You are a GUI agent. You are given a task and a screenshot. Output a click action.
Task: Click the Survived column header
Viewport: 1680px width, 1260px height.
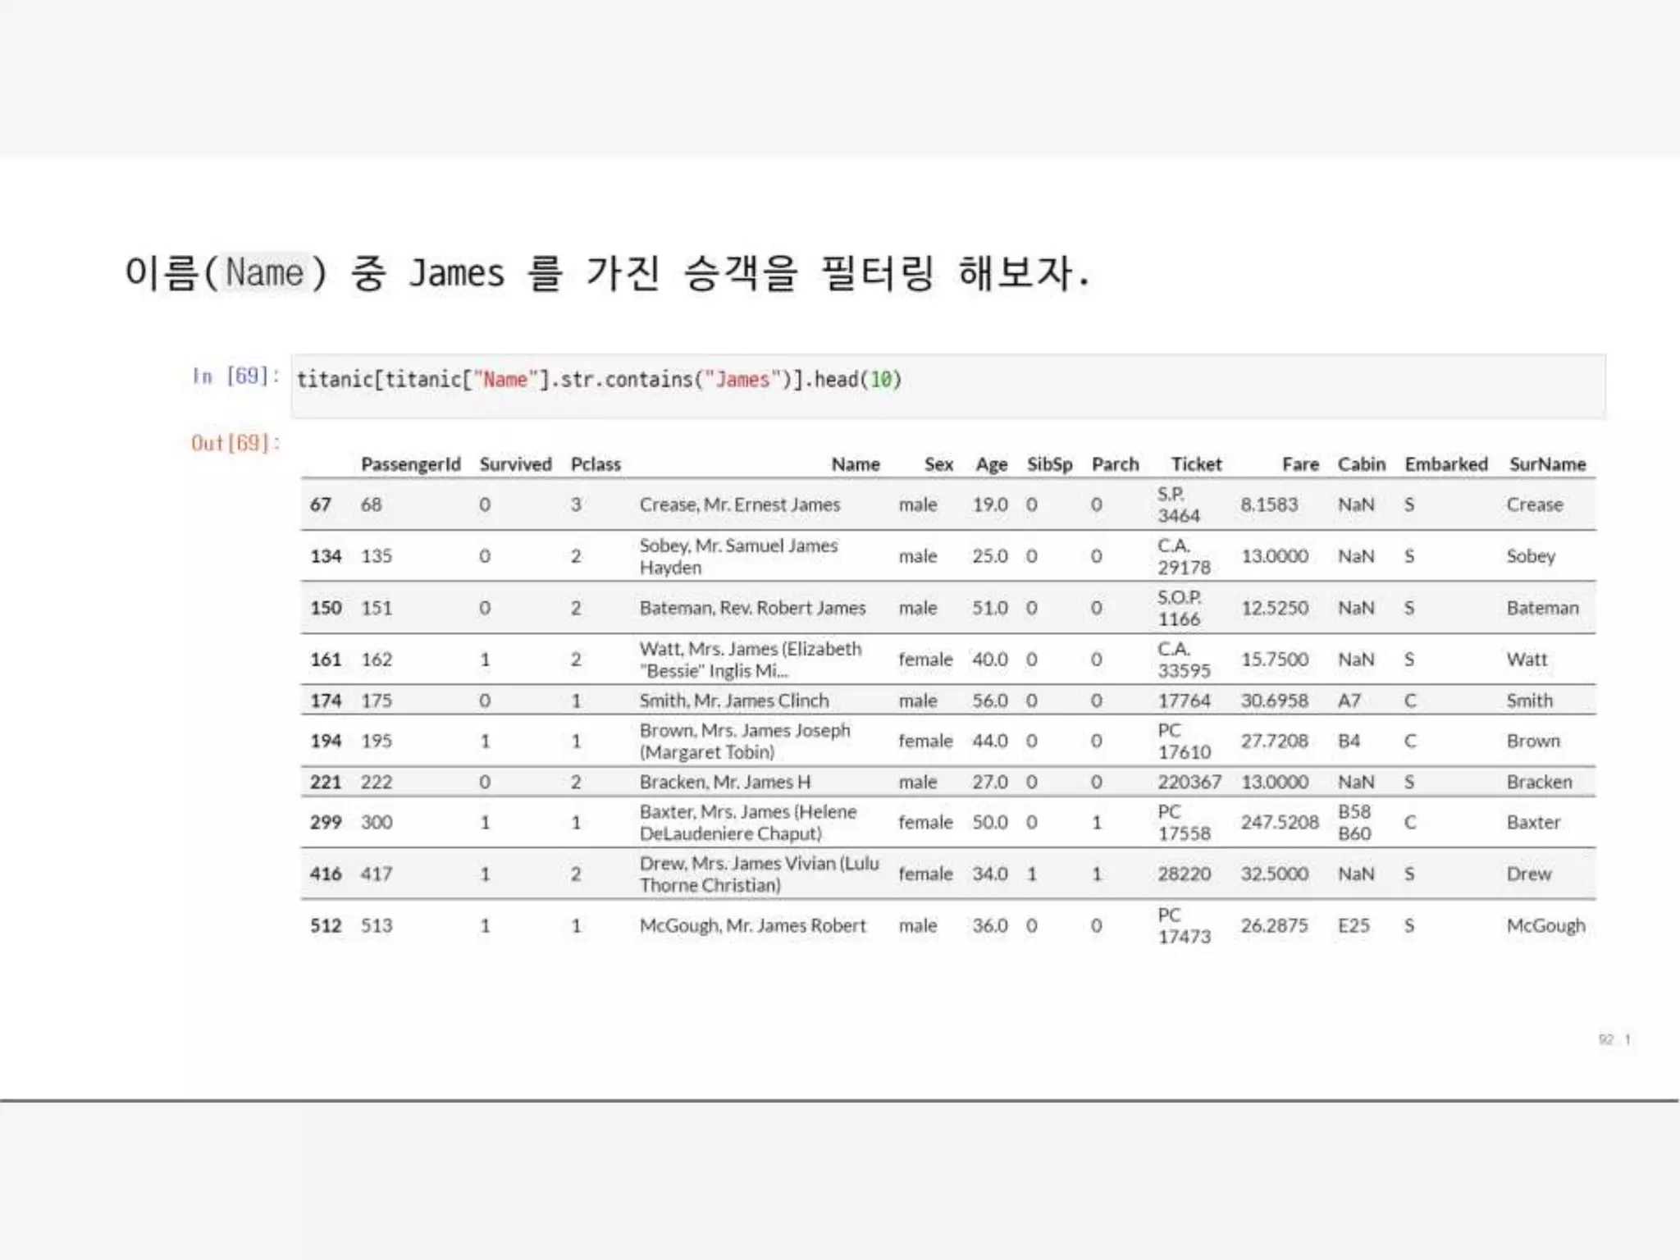[515, 464]
